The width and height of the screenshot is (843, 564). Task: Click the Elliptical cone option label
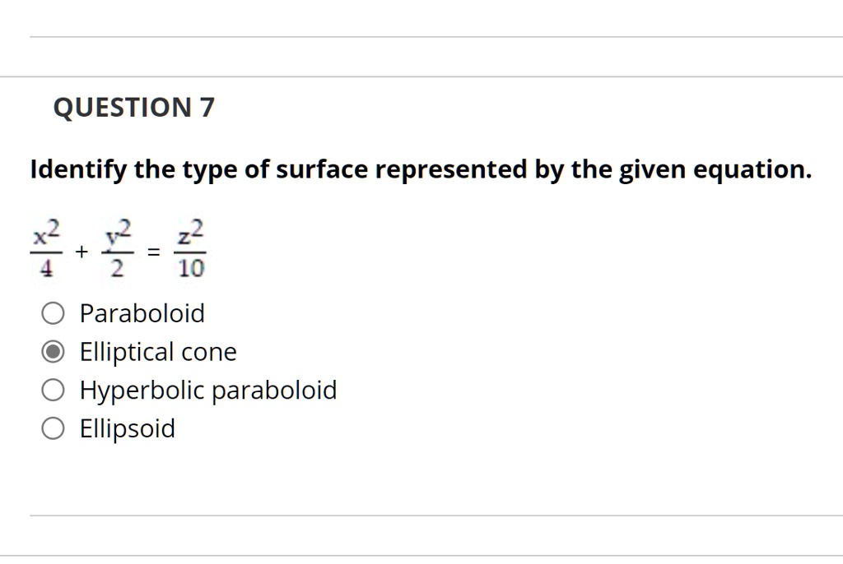coord(157,351)
